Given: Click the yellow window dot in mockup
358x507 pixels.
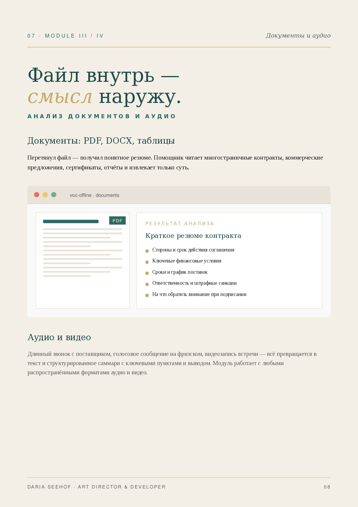Looking at the screenshot, I should coord(45,195).
